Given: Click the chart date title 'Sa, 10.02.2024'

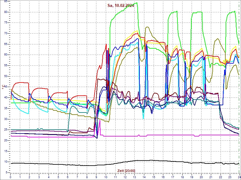Looking at the screenshot, I should (x=121, y=6).
